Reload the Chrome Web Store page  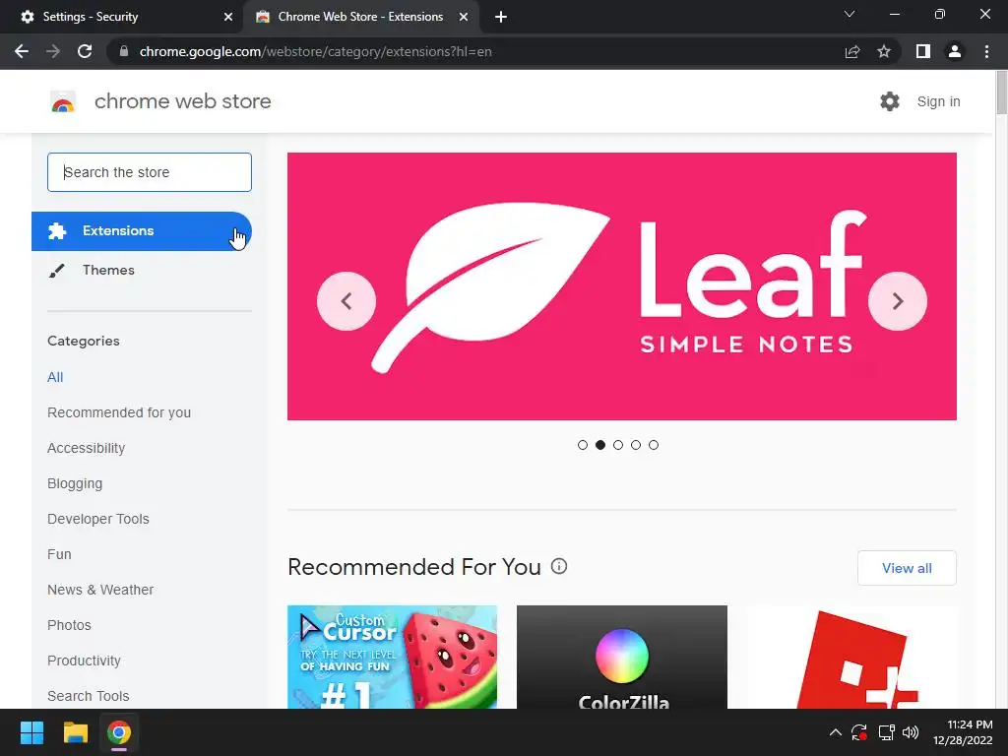pos(85,51)
